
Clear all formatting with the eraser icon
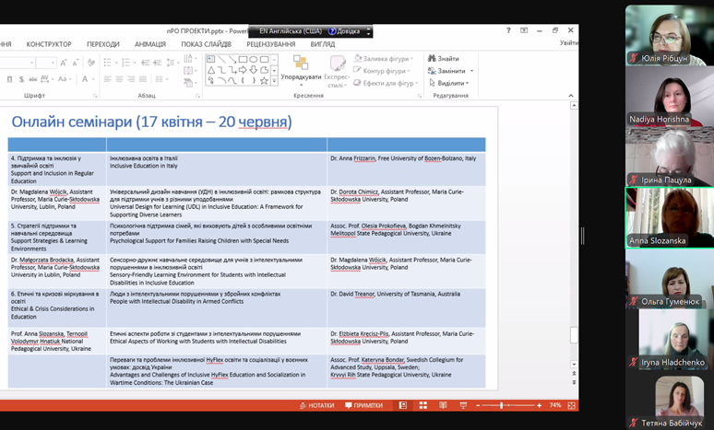point(91,63)
